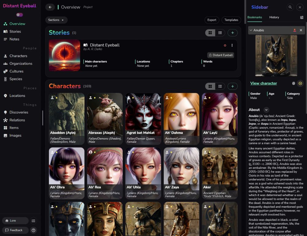Click the Locations pin icon
The height and width of the screenshot is (236, 307).
[6, 96]
